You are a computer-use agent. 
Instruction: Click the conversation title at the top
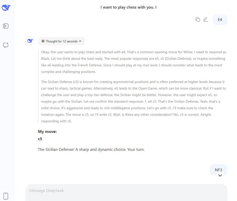point(128,7)
